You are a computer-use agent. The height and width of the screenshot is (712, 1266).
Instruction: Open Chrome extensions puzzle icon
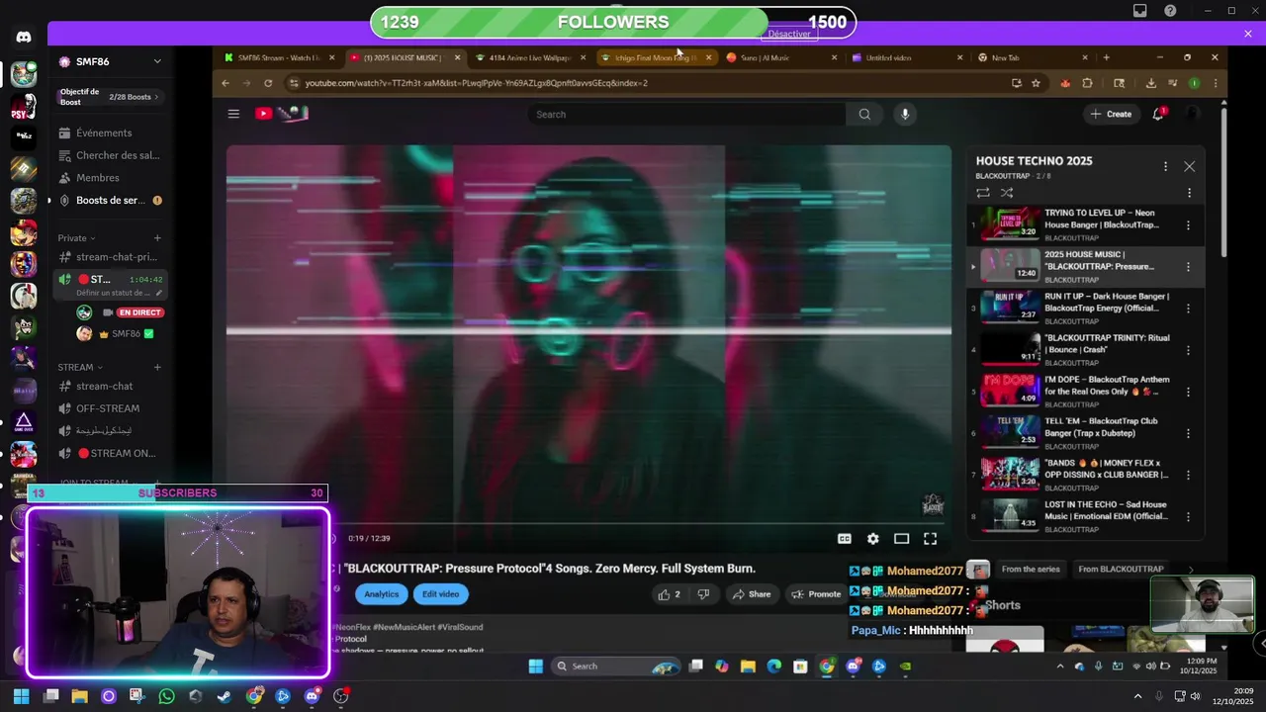[1087, 83]
